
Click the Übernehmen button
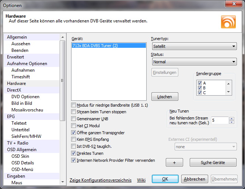(224, 179)
